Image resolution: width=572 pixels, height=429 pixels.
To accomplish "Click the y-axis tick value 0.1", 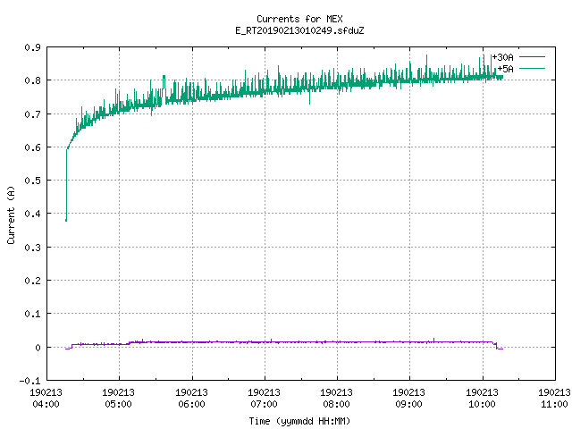I will click(x=32, y=314).
